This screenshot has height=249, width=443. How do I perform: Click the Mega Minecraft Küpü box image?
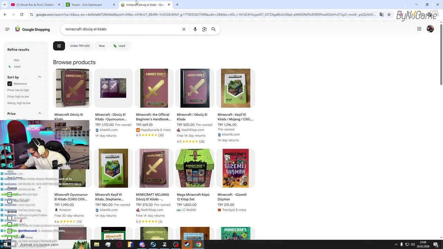195,168
